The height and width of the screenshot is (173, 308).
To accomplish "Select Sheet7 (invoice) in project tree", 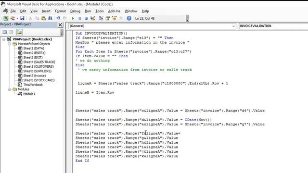I will click(35, 75).
